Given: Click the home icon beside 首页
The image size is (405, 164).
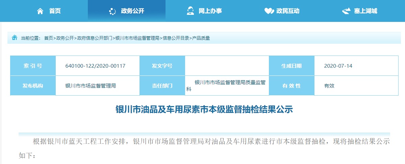Looking at the screenshot, I should (40, 11).
